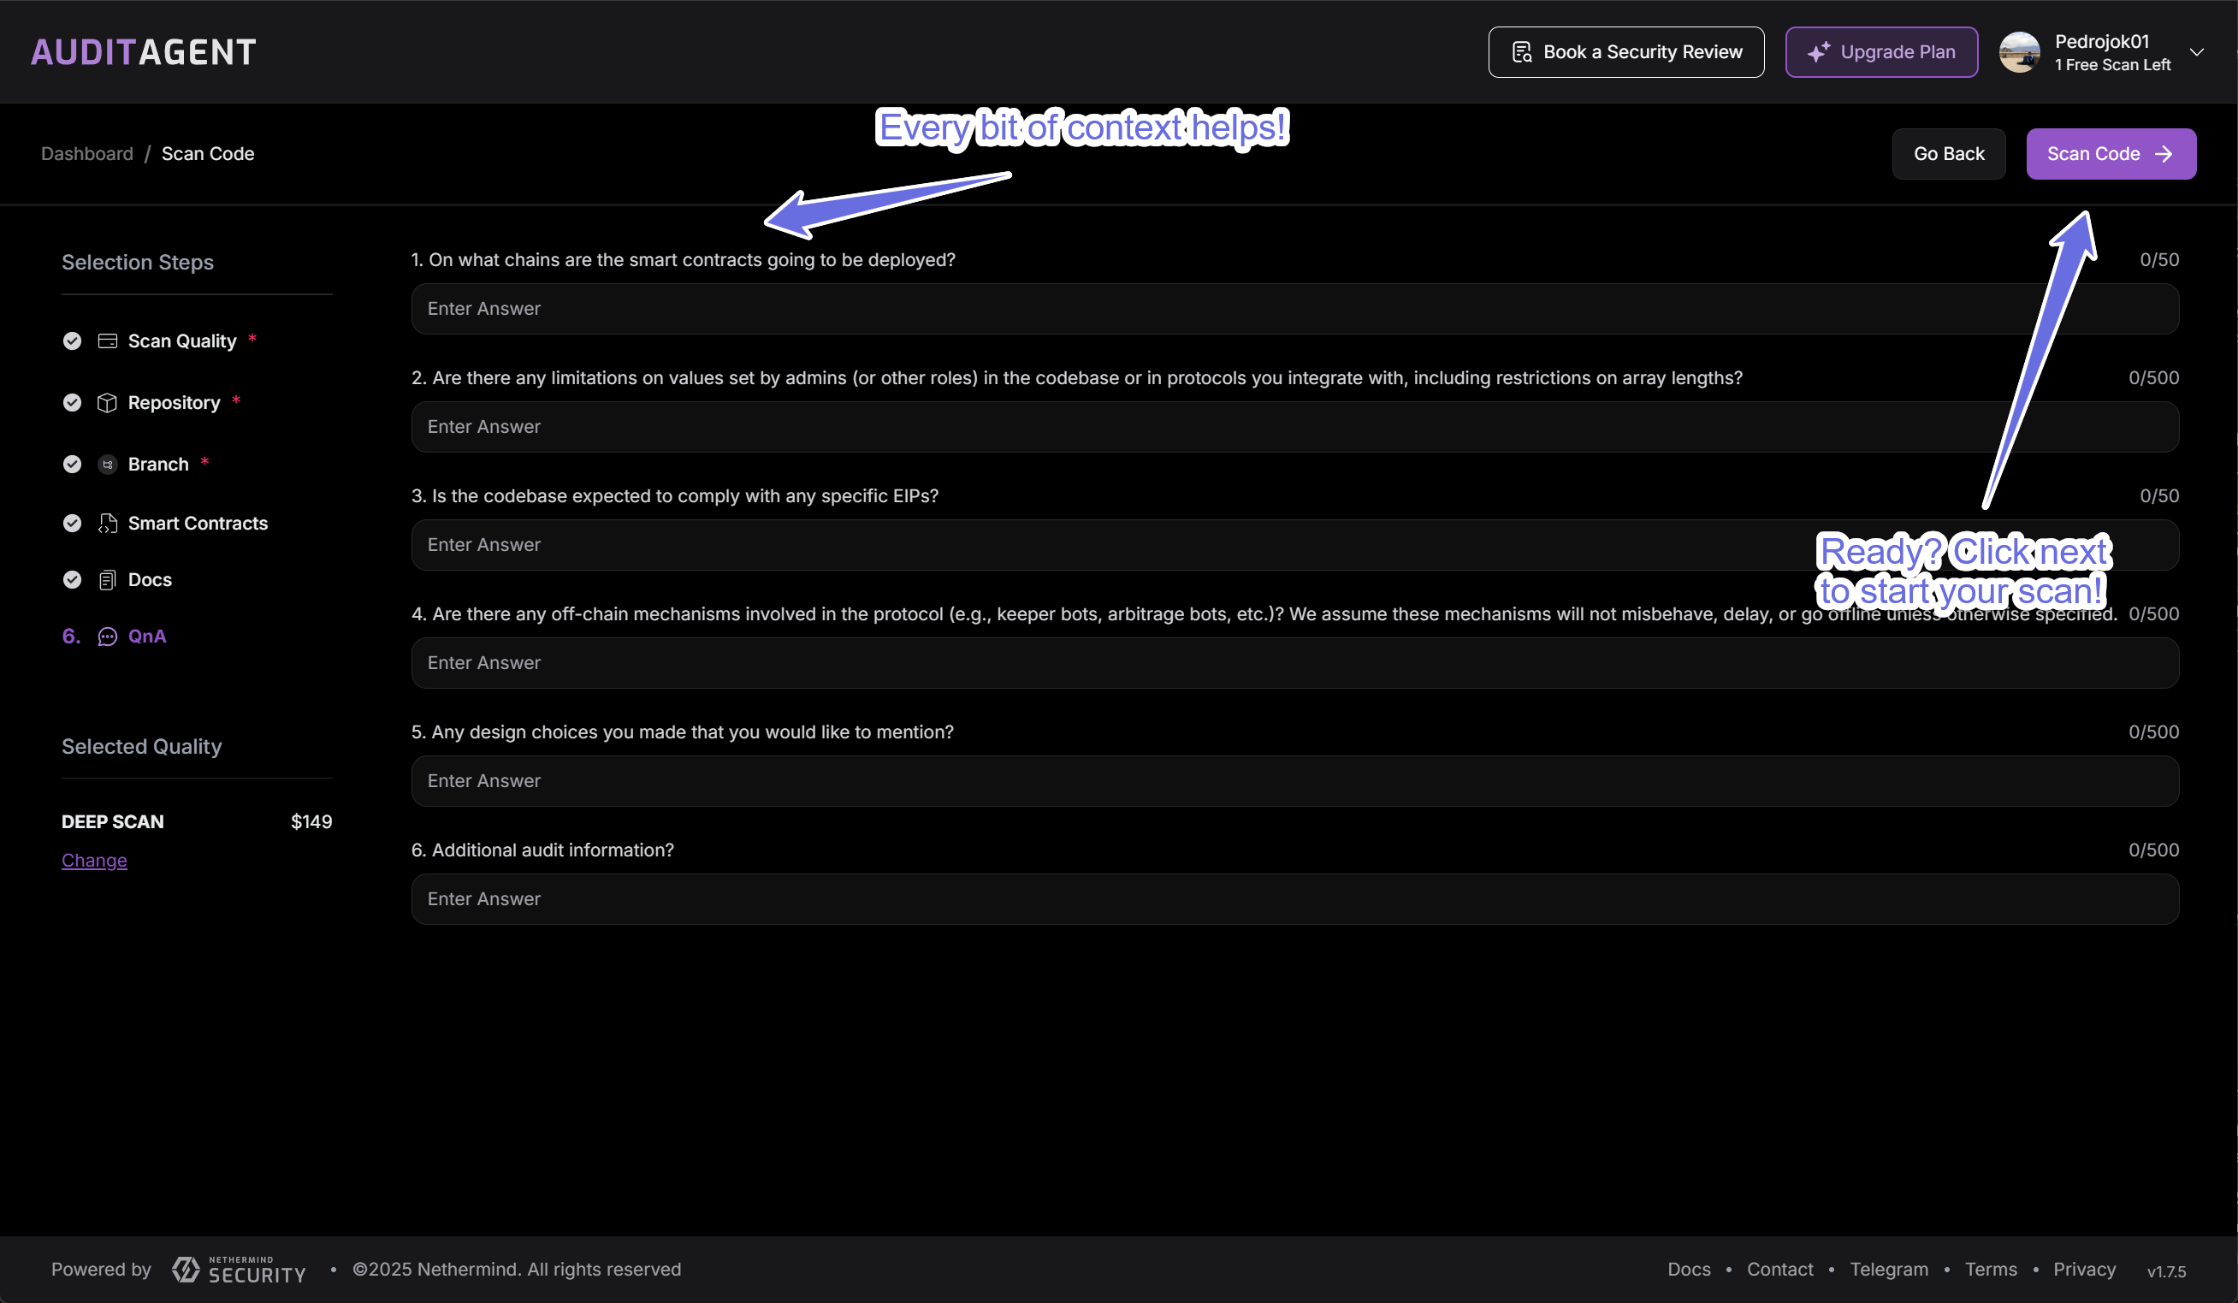
Task: Click the Docs step completed checkmark
Action: [72, 580]
